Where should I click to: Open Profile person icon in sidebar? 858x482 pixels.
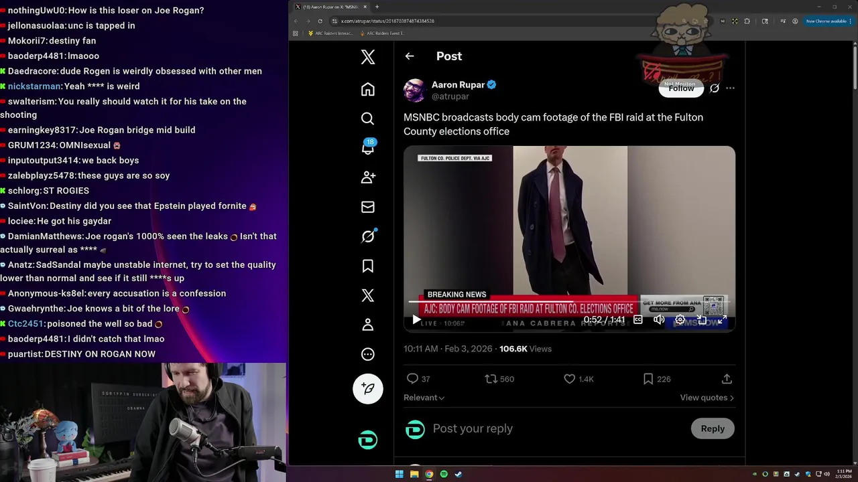(367, 325)
